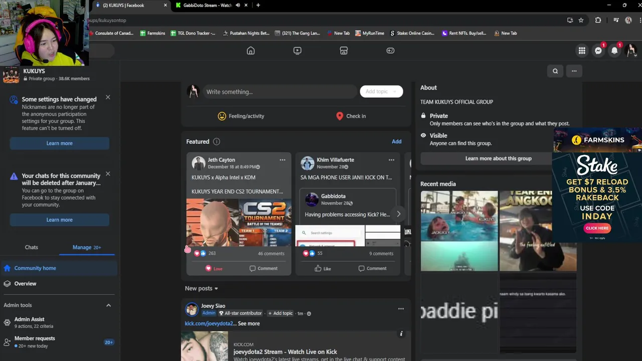The height and width of the screenshot is (361, 642).
Task: Dismiss 'Your chats for this community' notice
Action: [x=108, y=174]
